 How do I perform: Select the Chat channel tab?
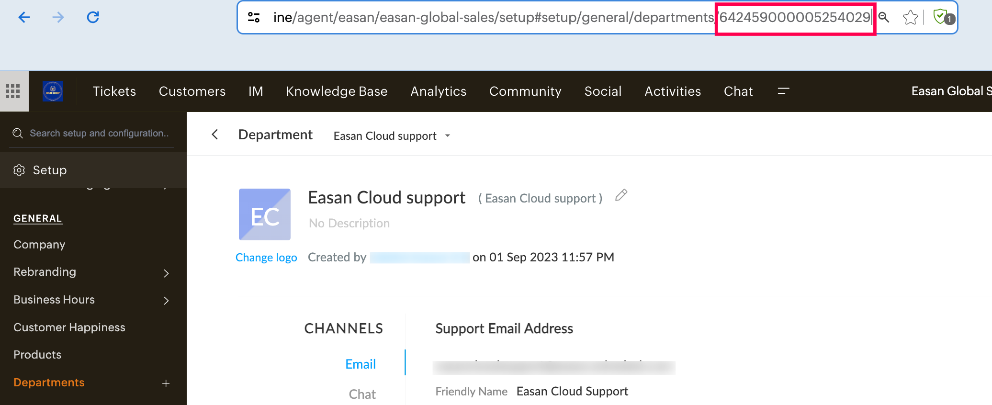(x=362, y=394)
